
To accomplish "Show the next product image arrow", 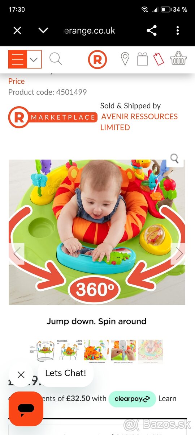I will pyautogui.click(x=178, y=253).
